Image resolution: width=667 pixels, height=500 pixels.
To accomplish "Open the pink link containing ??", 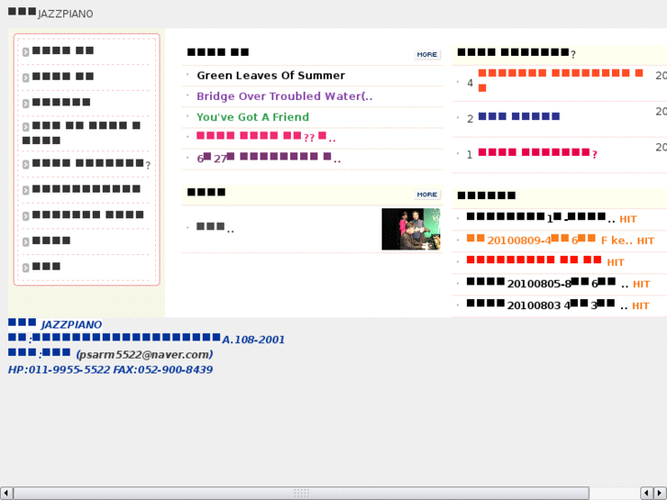I will [x=266, y=137].
